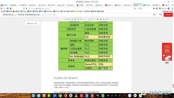Viewport: 174px width, 98px height.
Task: Insert blockquote from editor toolbar
Action: pyautogui.click(x=78, y=19)
